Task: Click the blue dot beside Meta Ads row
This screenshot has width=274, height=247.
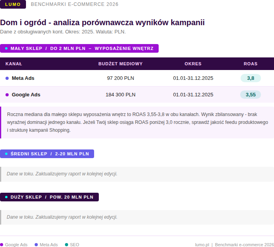Action: coord(7,78)
